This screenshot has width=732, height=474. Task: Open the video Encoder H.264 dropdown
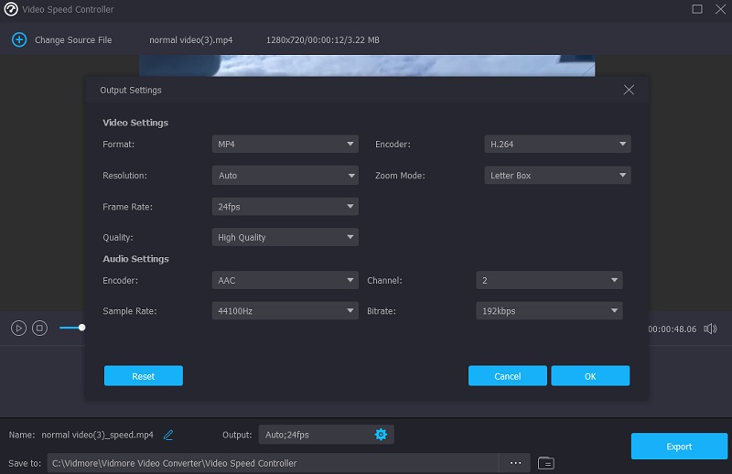coord(557,145)
